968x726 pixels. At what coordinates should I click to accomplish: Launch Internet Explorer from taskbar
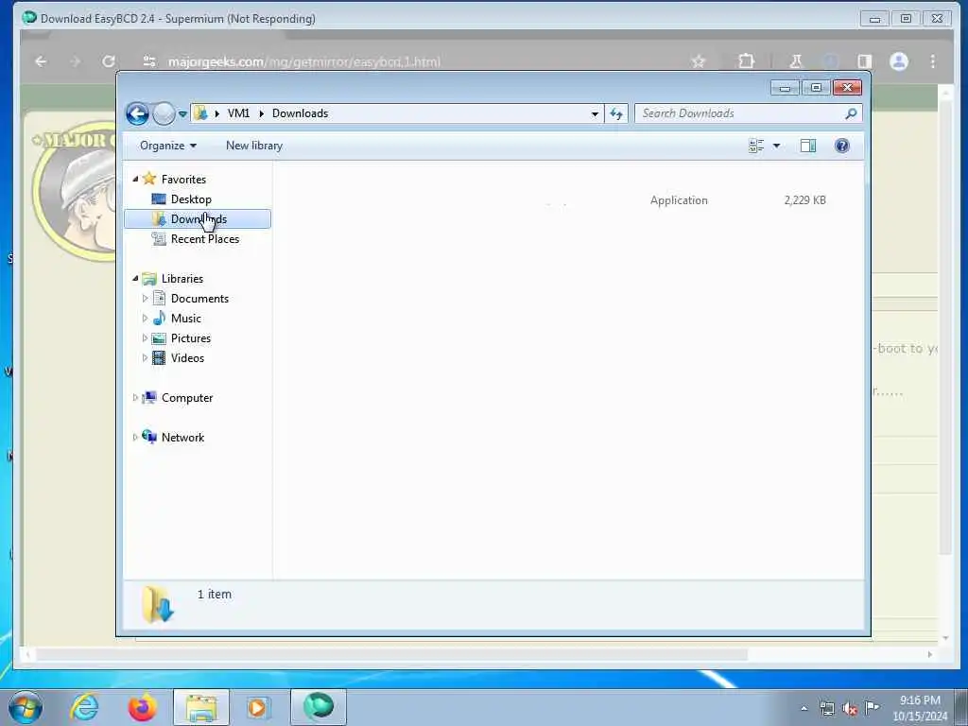coord(84,707)
